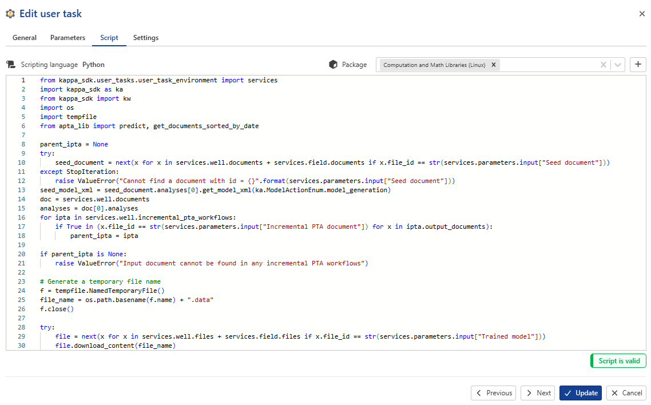Go to the Settings tab
651x405 pixels.
point(146,38)
